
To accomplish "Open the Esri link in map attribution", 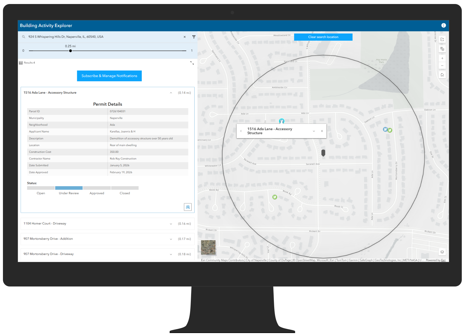I will tap(444, 260).
